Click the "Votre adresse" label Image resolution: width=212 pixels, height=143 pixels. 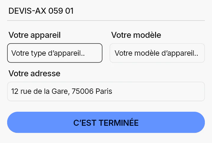pyautogui.click(x=35, y=73)
